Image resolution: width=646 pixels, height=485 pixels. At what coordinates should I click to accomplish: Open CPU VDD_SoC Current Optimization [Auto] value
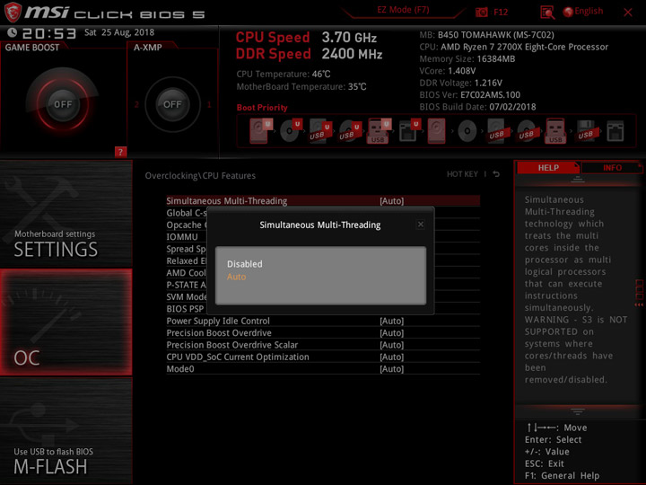(x=392, y=357)
